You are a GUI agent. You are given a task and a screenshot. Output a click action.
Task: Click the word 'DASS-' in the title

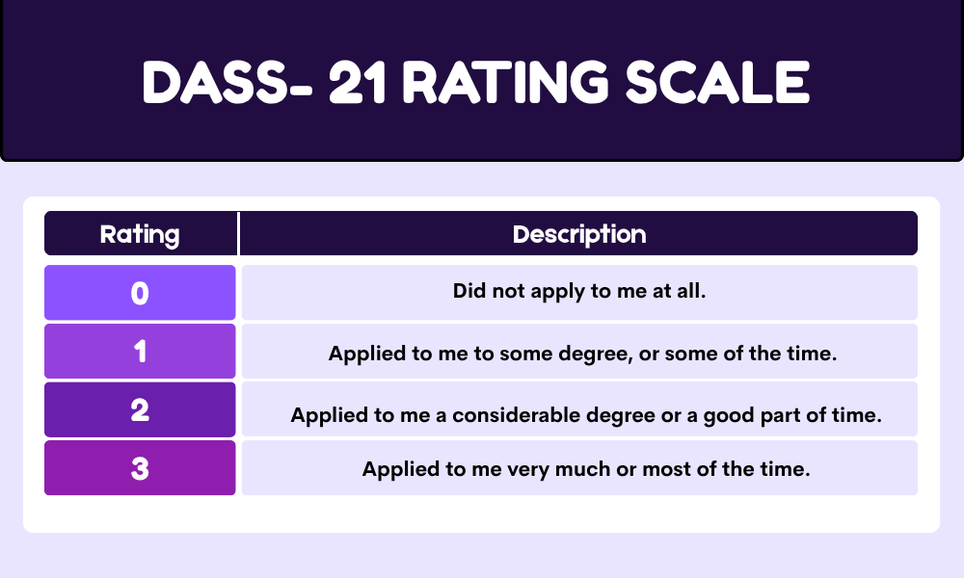[x=227, y=82]
